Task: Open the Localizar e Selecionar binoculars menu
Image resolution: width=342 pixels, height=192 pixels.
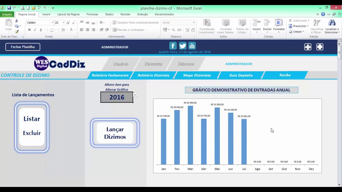Action: click(332, 26)
